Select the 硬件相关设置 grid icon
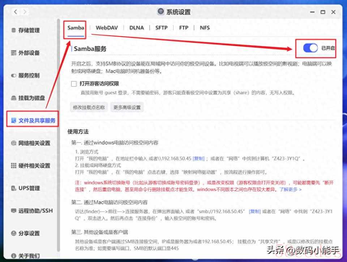 (x=14, y=166)
